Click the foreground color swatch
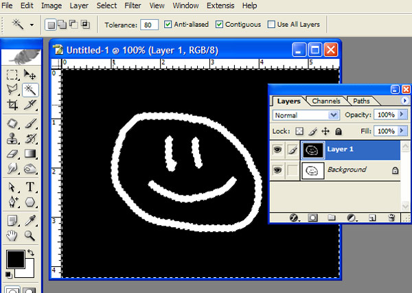Viewport: 412px width, 293px height. (14, 259)
